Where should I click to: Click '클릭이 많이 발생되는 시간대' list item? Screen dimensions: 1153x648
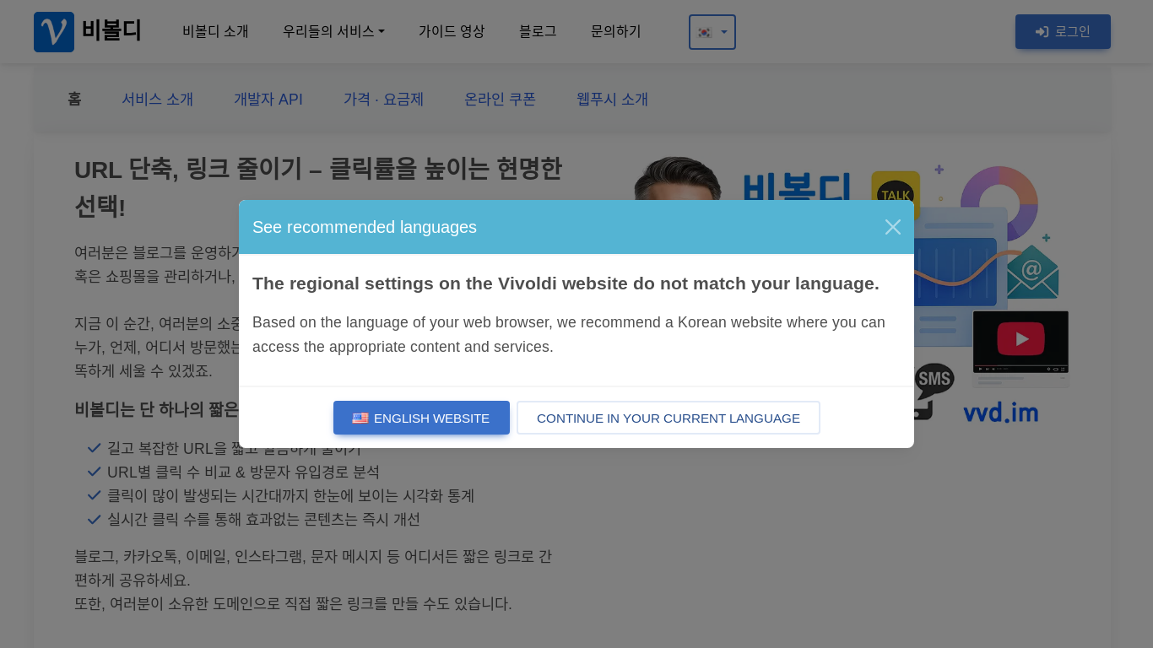pyautogui.click(x=290, y=495)
